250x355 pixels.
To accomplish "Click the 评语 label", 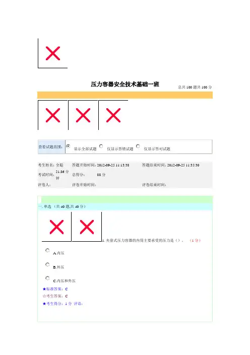I will [x=78, y=303].
